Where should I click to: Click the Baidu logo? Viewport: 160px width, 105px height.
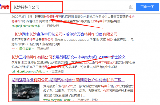[5, 7]
